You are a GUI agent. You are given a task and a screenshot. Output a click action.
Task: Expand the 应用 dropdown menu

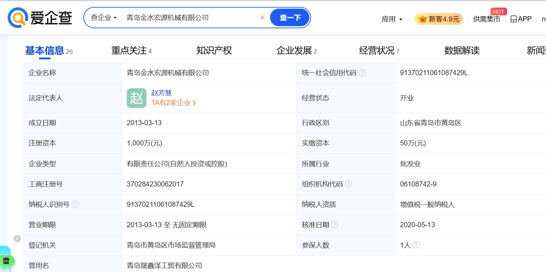[392, 19]
